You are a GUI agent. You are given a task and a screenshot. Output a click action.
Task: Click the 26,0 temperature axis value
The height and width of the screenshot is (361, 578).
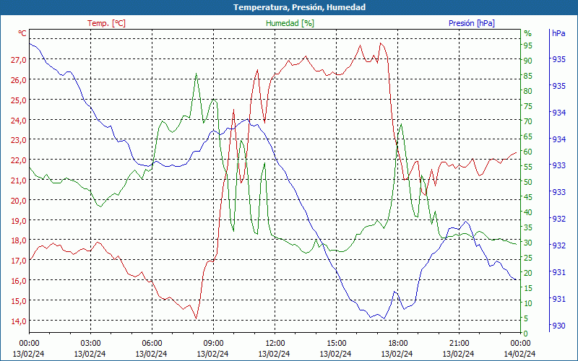(x=19, y=80)
